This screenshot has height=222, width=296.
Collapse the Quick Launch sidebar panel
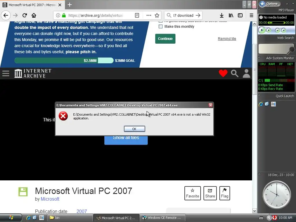(259, 95)
